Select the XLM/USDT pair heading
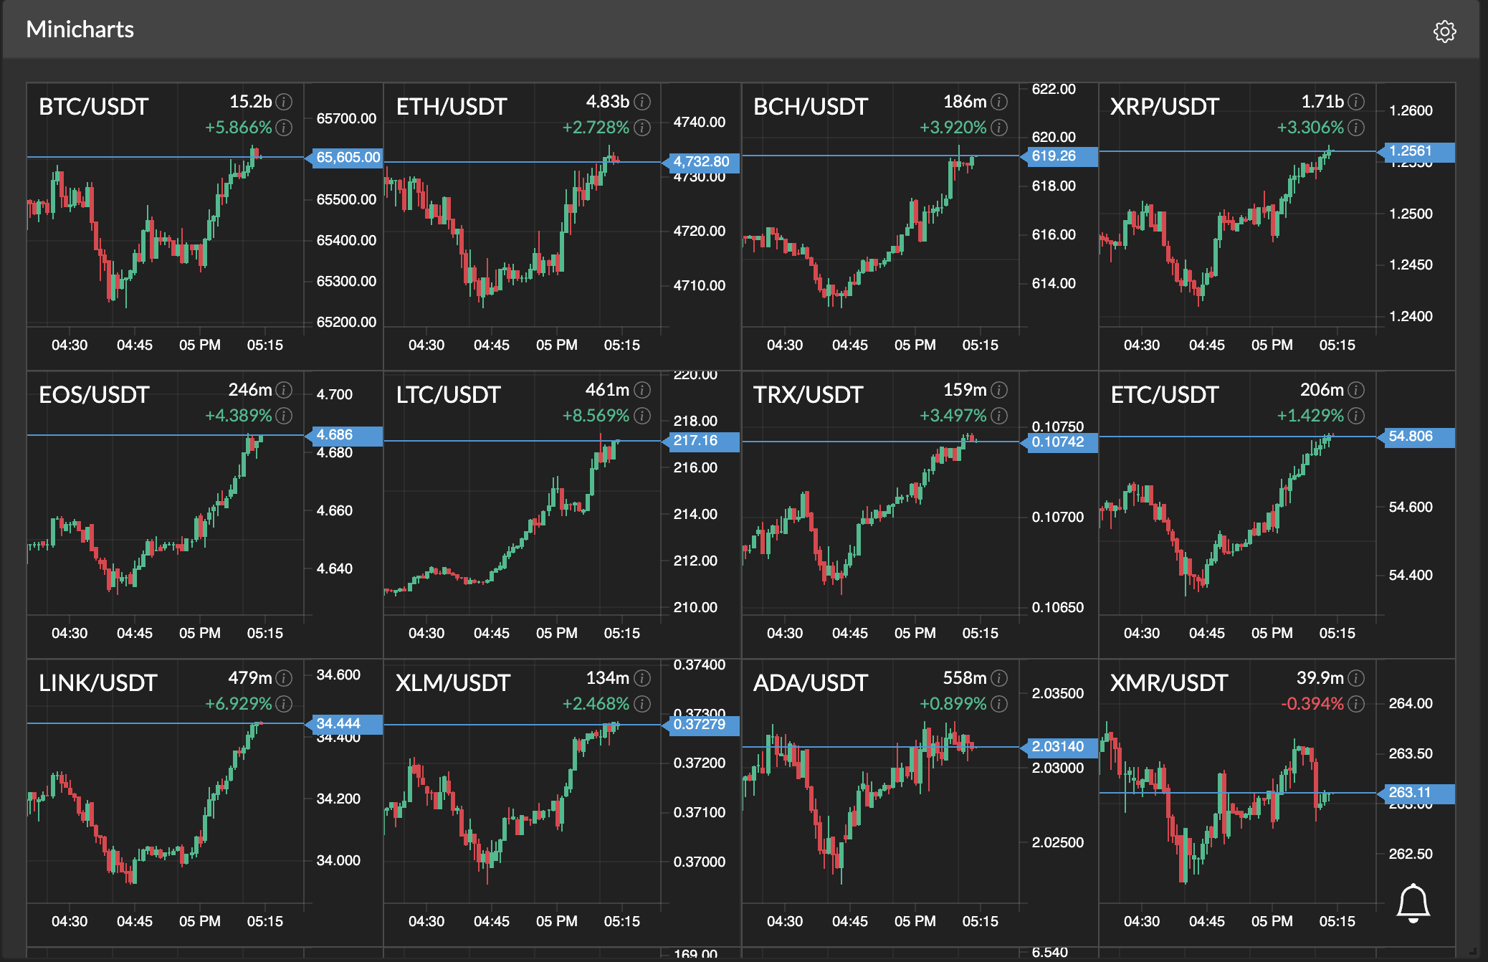The height and width of the screenshot is (962, 1488). click(452, 683)
